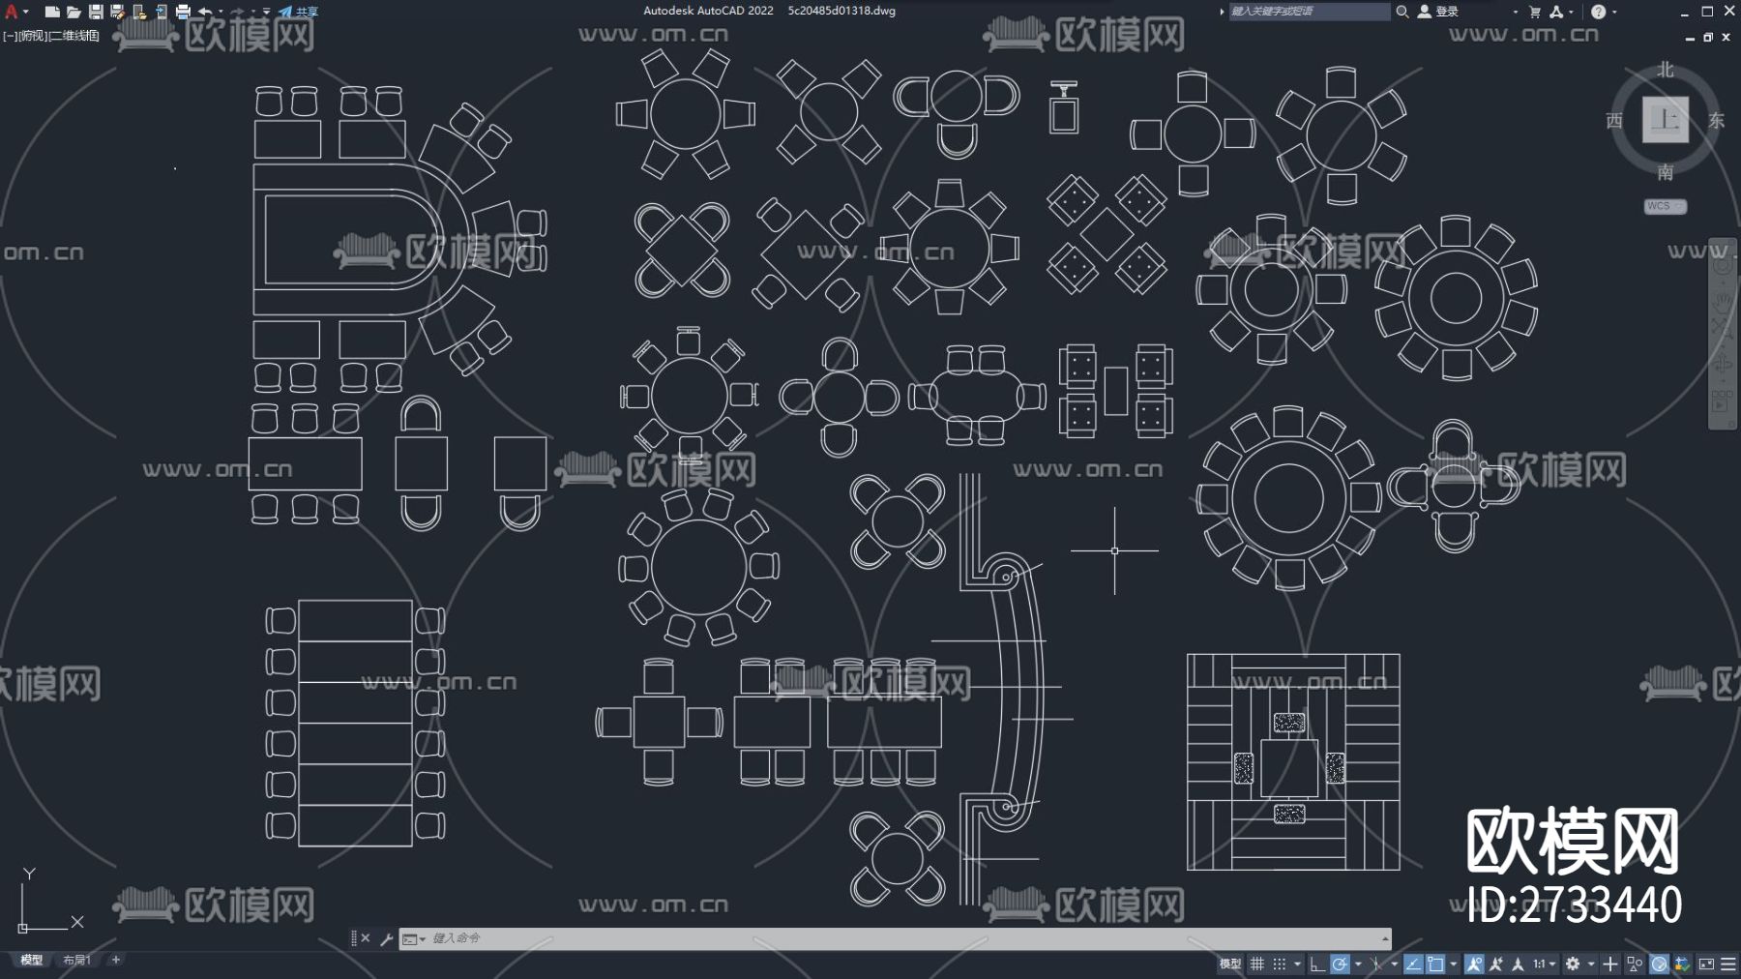Click the workspace switching gear icon
The width and height of the screenshot is (1741, 979).
tap(1573, 964)
